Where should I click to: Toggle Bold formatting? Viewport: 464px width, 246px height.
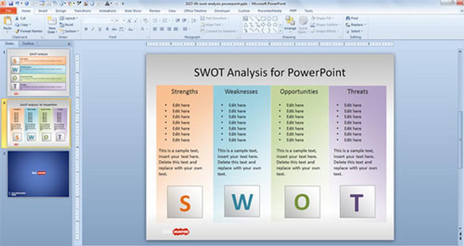click(86, 29)
